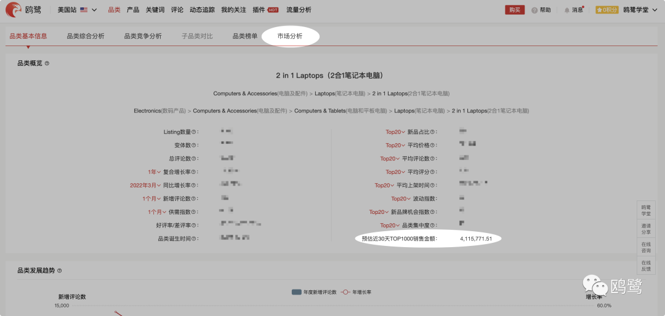Switch to 市场分析 tab
The image size is (665, 316).
coord(290,36)
